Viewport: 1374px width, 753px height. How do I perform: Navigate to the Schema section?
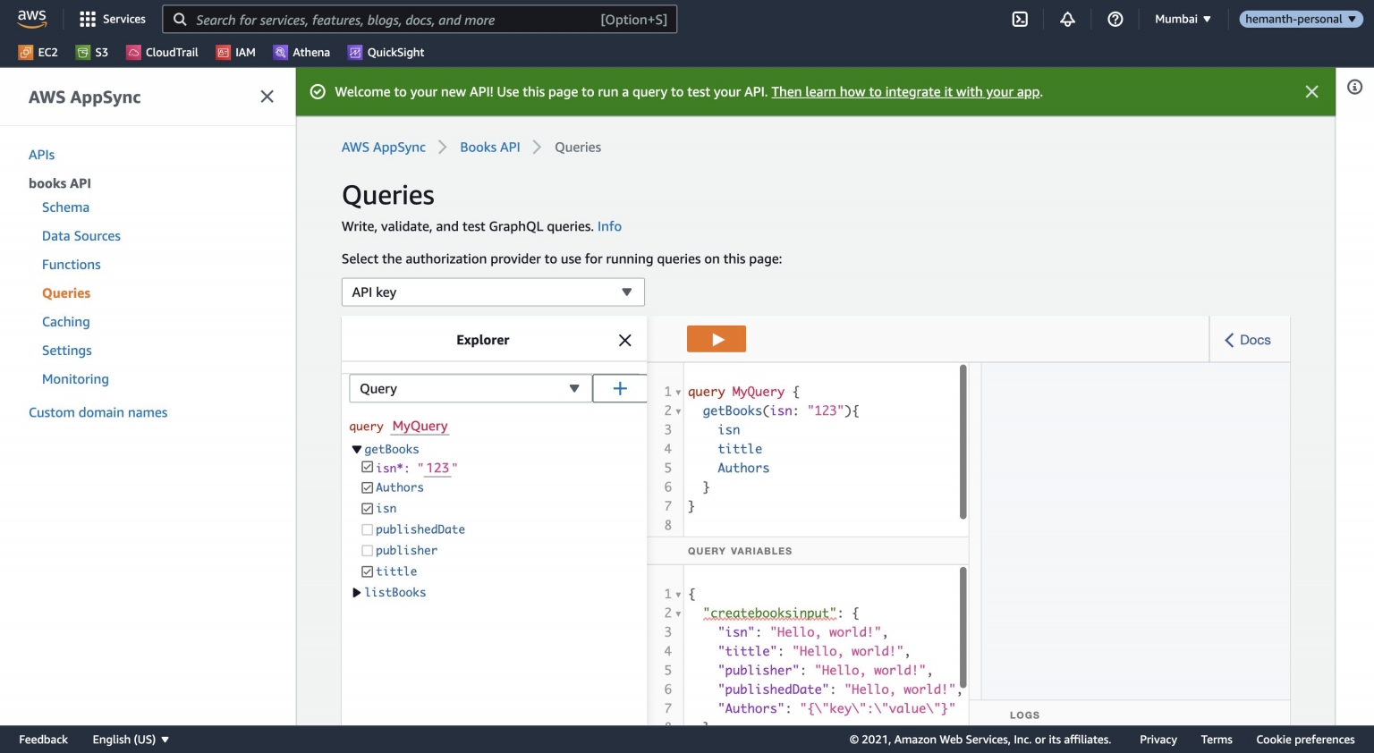65,207
